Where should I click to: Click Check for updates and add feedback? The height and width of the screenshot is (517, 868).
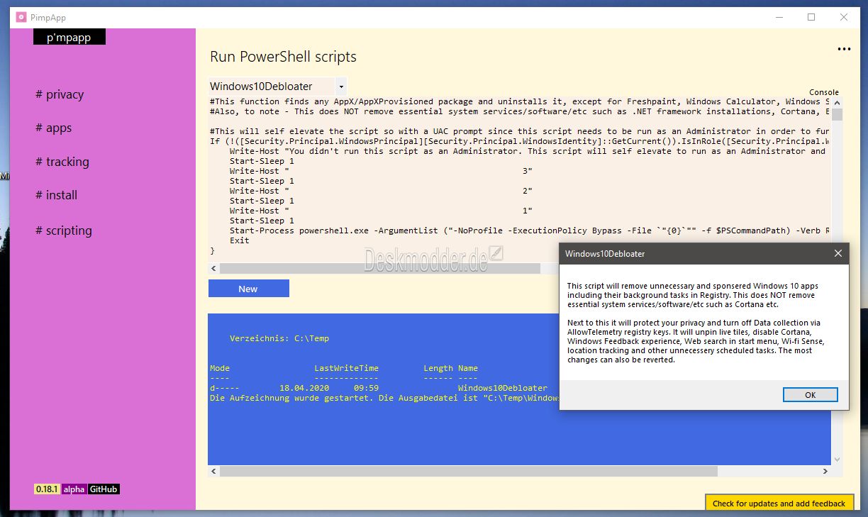[x=779, y=503]
